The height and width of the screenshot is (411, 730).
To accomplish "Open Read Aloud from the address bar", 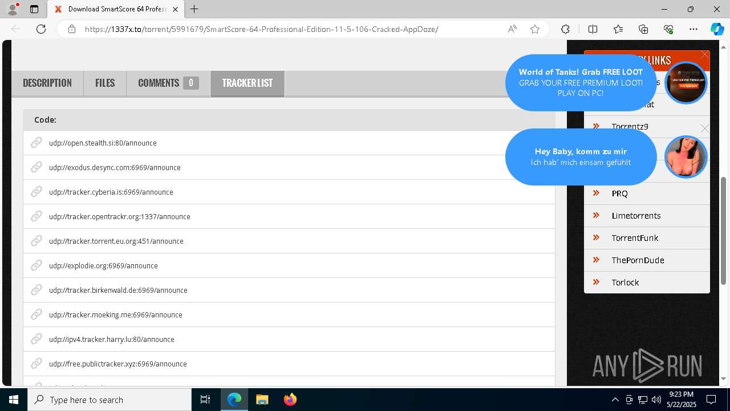I will (x=512, y=29).
